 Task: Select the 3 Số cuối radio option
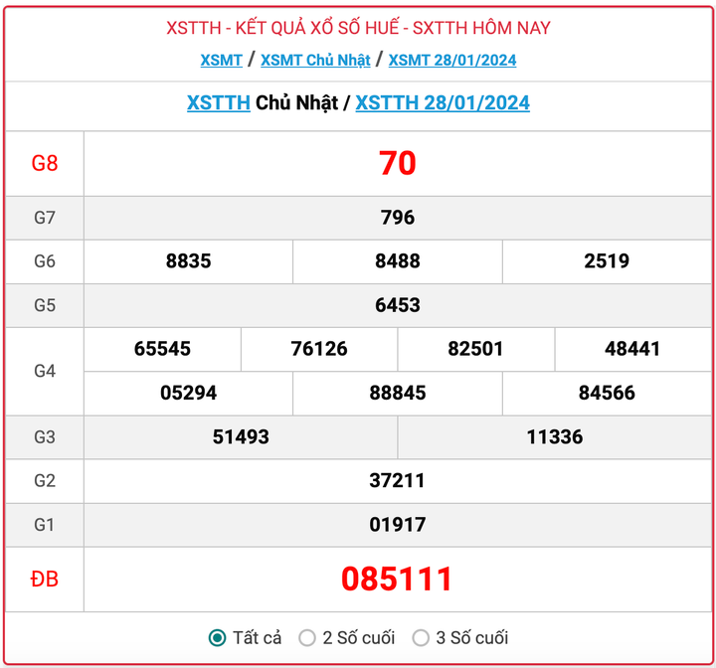[x=421, y=637]
